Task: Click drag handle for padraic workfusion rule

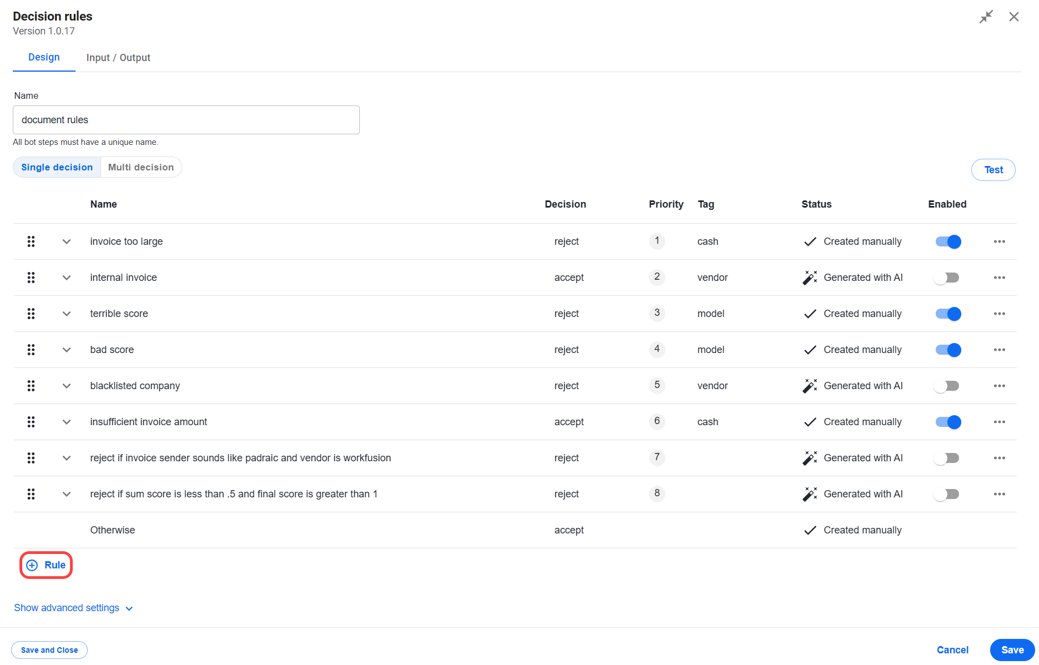Action: coord(31,458)
